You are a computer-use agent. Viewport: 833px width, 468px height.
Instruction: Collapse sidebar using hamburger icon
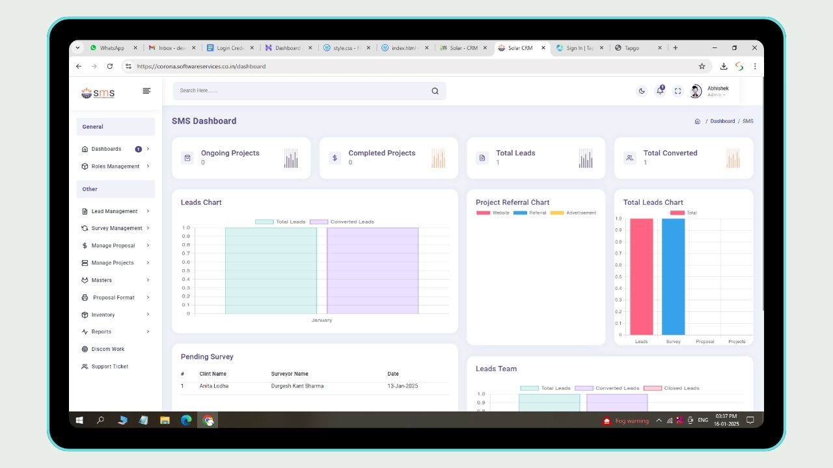point(146,91)
